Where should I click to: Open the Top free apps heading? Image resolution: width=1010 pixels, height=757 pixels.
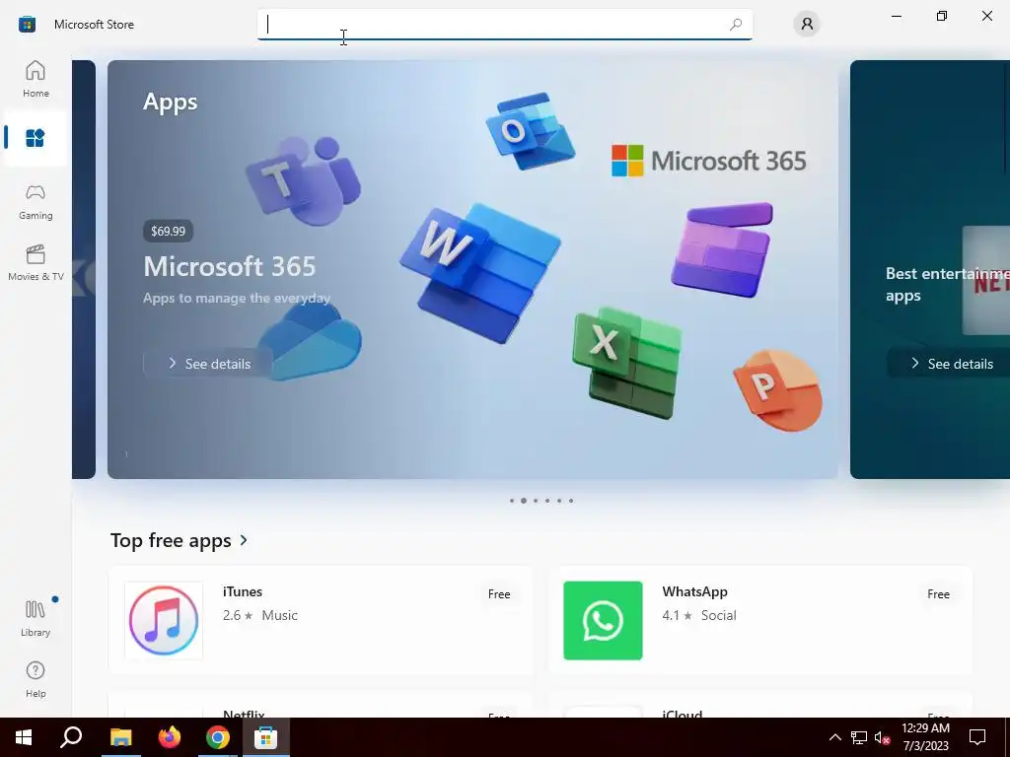(171, 540)
